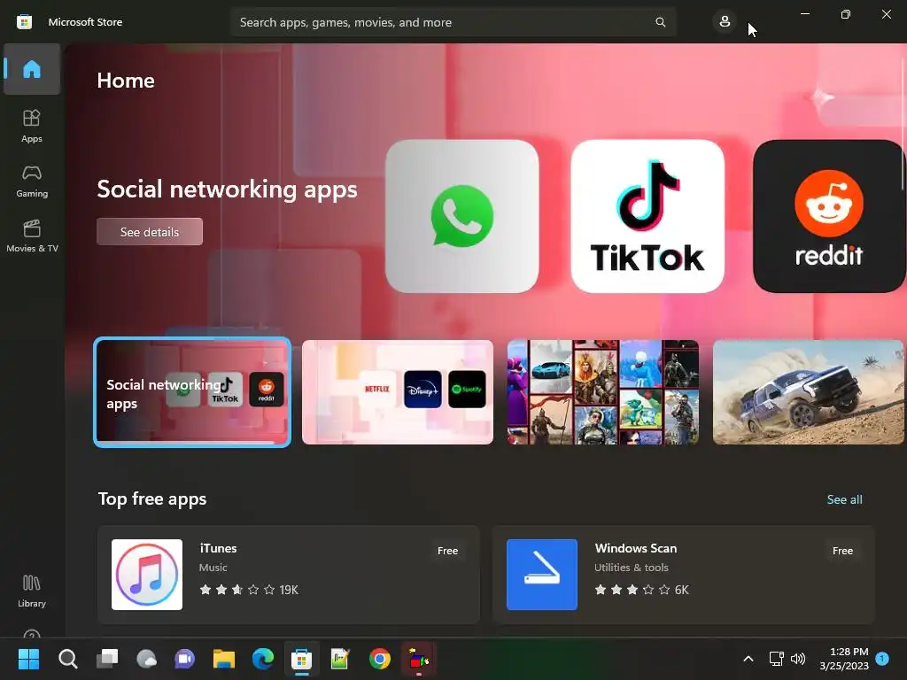Open the Windows Scan app icon
Viewport: 907px width, 680px height.
pos(542,574)
